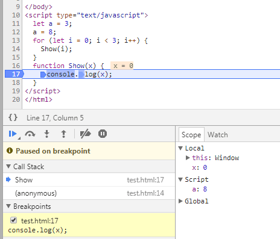Switch to the Watch tab
The height and width of the screenshot is (239, 280).
218,135
